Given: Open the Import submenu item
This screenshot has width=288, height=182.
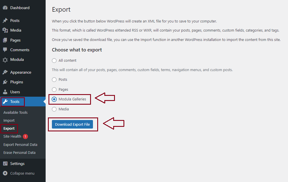Looking at the screenshot, I should (9, 120).
